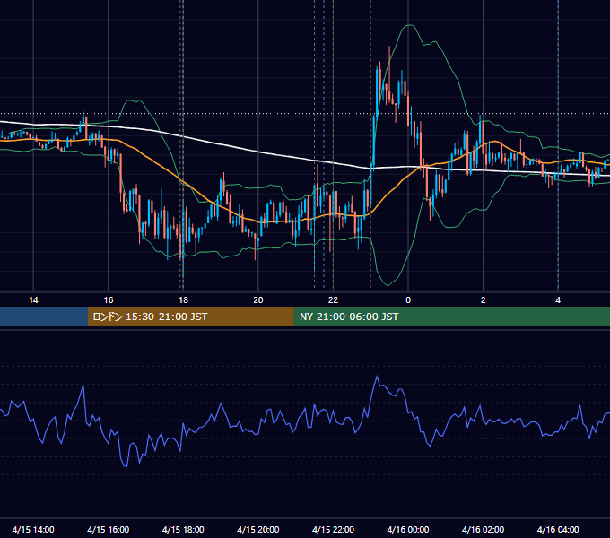Click the NY 21:00-06:00 JST session bar
610x538 pixels.
point(451,317)
